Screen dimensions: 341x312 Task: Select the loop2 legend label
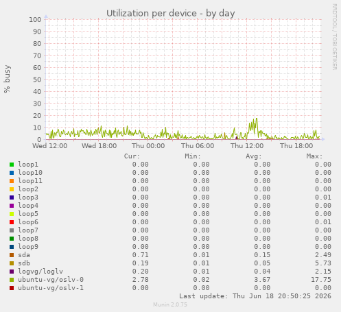pyautogui.click(x=28, y=189)
